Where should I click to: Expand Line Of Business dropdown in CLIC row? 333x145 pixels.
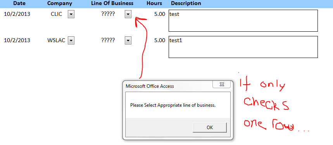[128, 14]
